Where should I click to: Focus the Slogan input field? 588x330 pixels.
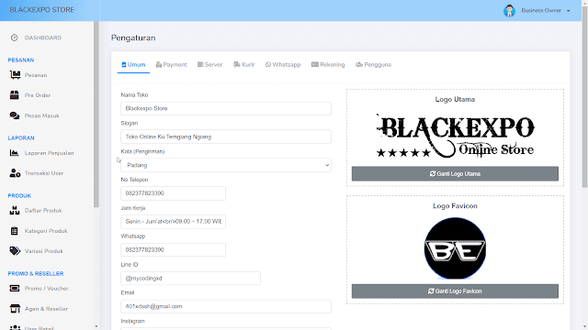click(x=226, y=137)
